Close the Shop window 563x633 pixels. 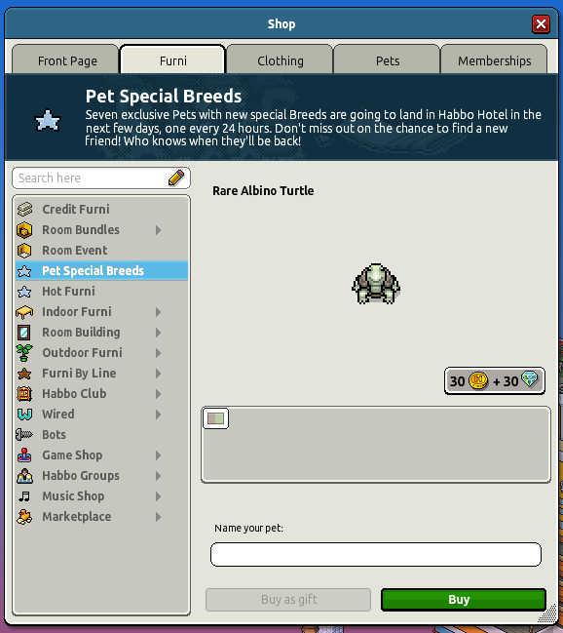click(x=541, y=24)
